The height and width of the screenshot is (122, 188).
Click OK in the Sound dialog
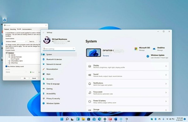click(x=24, y=78)
